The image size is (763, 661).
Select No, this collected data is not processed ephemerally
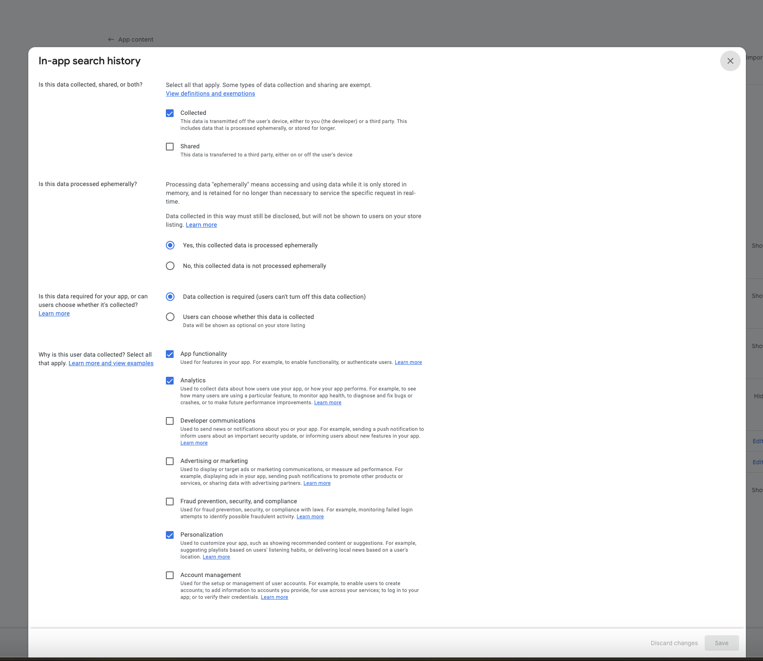pos(170,266)
